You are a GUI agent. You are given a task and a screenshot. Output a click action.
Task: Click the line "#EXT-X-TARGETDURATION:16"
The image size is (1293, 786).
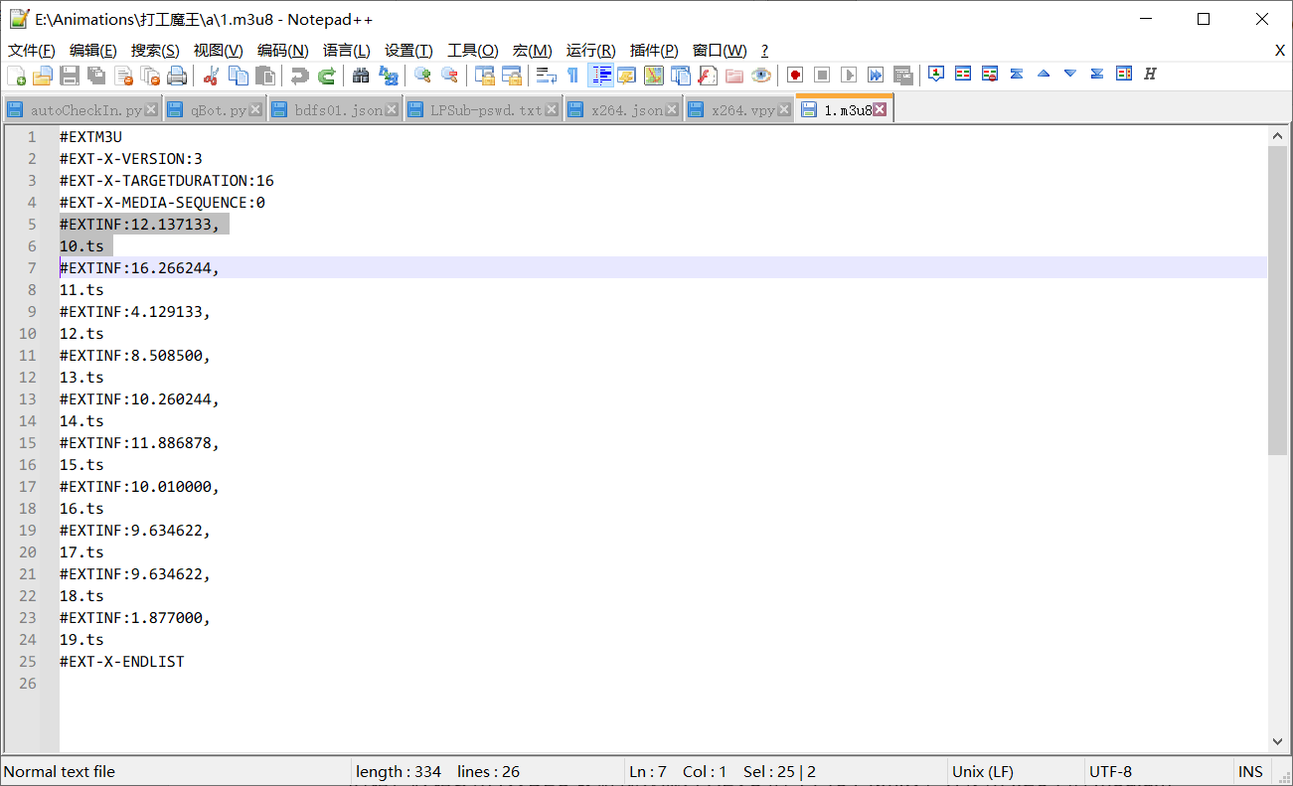point(167,181)
